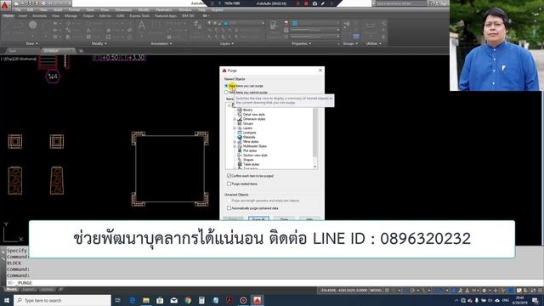Screen dimensions: 544x306
Task: Select Shapes in the Purge tree
Action: (248, 160)
